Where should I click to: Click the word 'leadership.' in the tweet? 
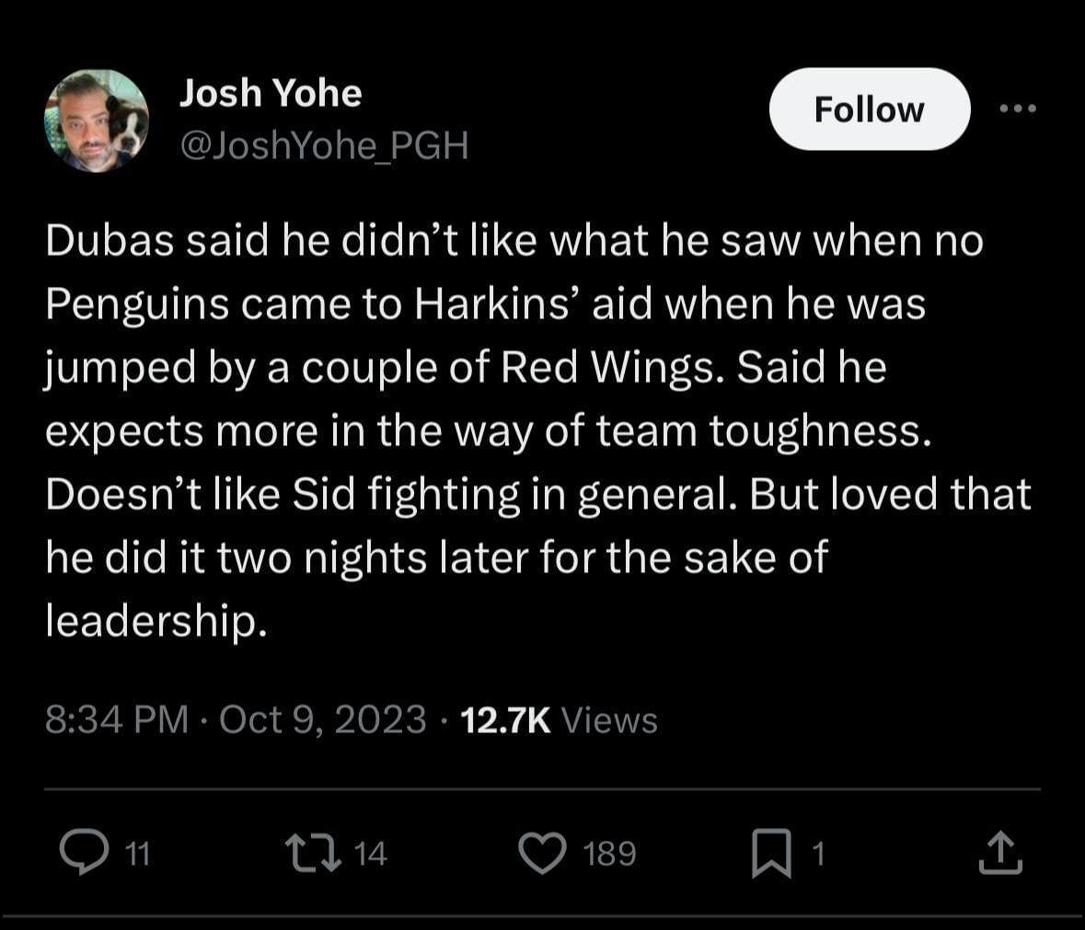coord(156,622)
